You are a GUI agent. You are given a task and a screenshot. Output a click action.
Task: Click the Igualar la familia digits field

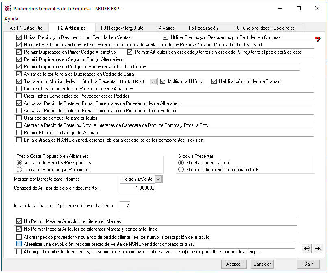coord(125,206)
